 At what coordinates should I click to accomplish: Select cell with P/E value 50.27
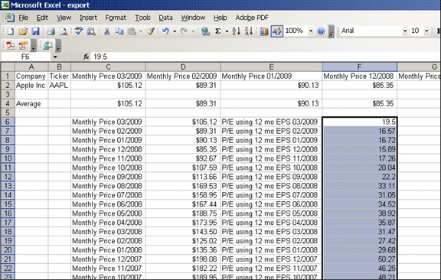[x=359, y=259]
